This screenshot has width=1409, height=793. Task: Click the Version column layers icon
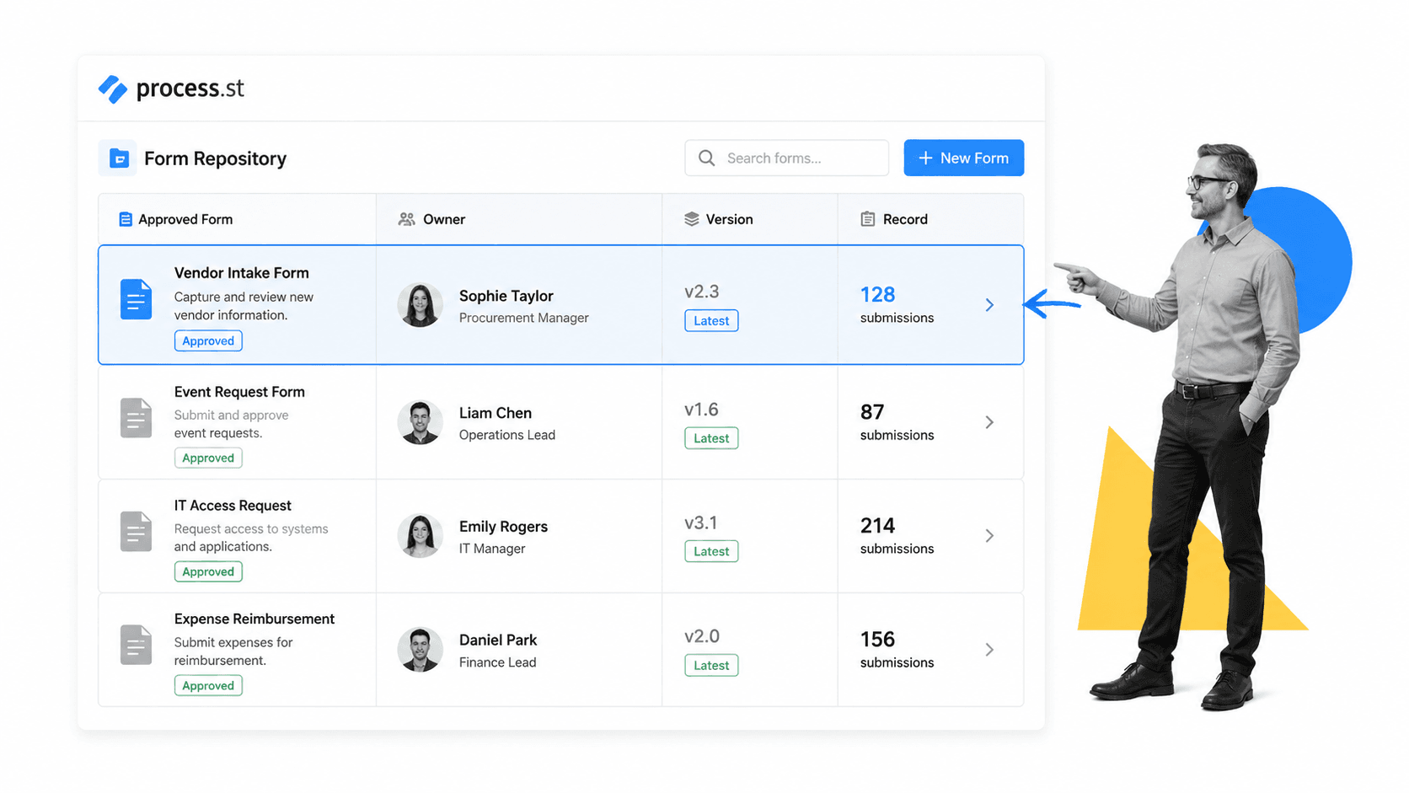pyautogui.click(x=692, y=219)
